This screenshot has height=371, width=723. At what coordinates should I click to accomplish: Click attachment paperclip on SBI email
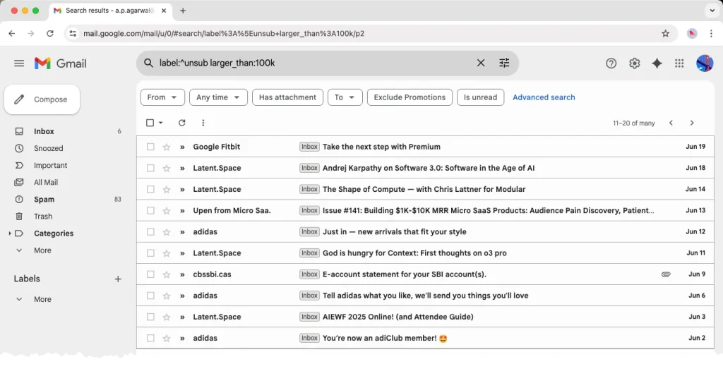666,274
